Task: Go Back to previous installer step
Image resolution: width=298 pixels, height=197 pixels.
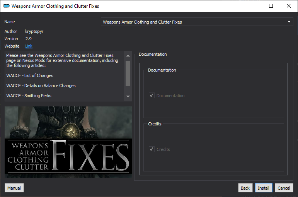Action: click(x=245, y=188)
